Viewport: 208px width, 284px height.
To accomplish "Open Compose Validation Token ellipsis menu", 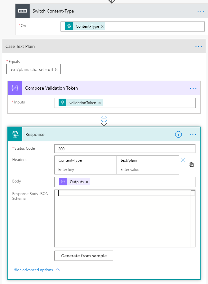I will pyautogui.click(x=193, y=88).
